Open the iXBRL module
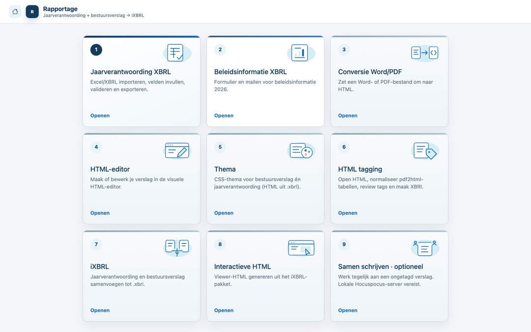 (100, 310)
